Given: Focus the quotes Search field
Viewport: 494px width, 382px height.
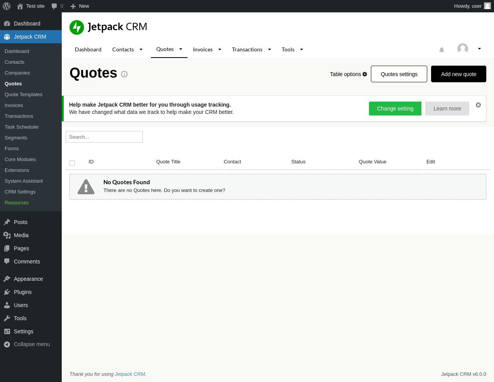Looking at the screenshot, I should coord(104,137).
